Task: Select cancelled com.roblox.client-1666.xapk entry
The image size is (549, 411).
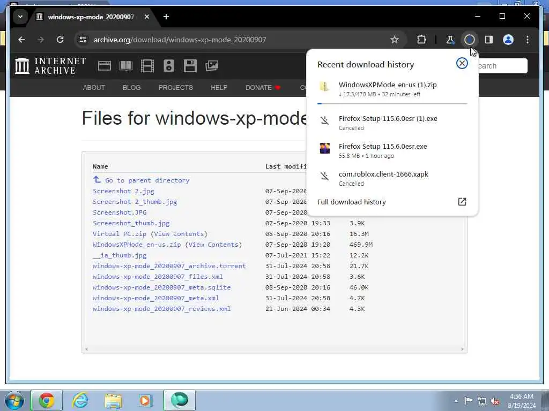Action: pyautogui.click(x=392, y=178)
